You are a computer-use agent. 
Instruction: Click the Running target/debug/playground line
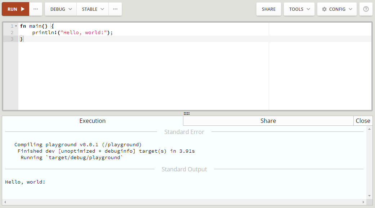(72, 157)
